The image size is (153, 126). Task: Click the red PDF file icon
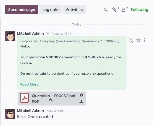[x=24, y=98]
